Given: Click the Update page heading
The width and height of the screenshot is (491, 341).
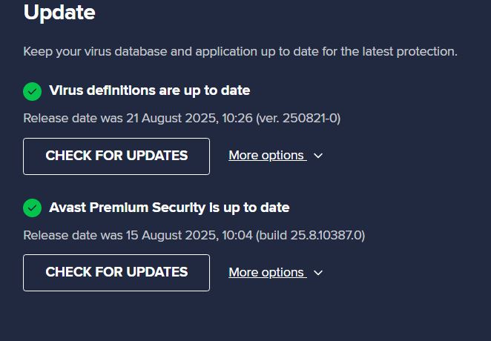Looking at the screenshot, I should pyautogui.click(x=59, y=13).
